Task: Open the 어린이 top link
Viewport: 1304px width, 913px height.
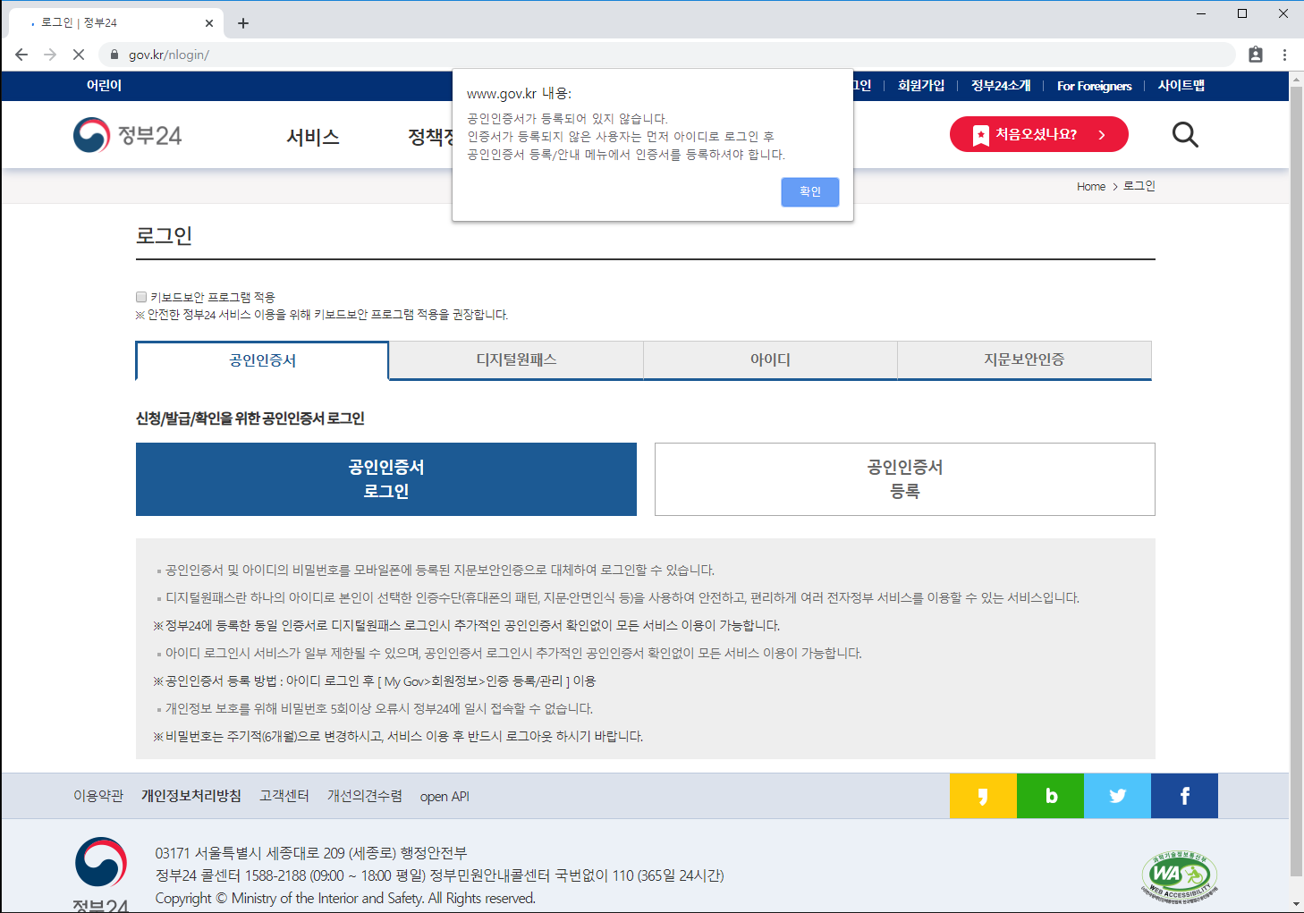Action: [104, 86]
